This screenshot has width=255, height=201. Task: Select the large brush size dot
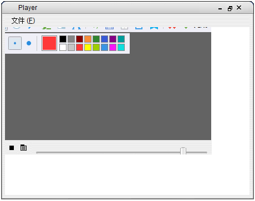tap(29, 43)
